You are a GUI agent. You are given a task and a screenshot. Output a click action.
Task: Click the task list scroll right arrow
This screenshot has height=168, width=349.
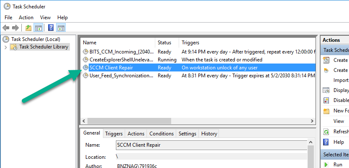[x=312, y=121]
